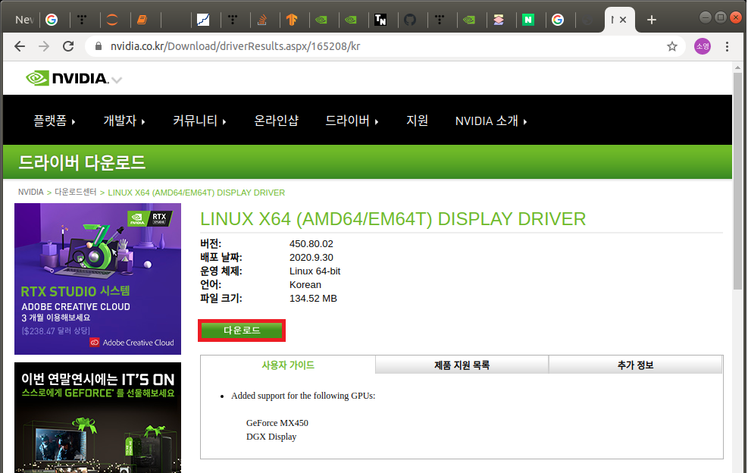Open dotted-icon tab just before the Jupyter tab
This screenshot has height=473, width=748.
click(82, 20)
